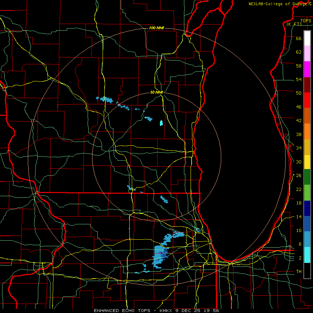Click the "58" legend value
This screenshot has height=313, width=313.
299,66
